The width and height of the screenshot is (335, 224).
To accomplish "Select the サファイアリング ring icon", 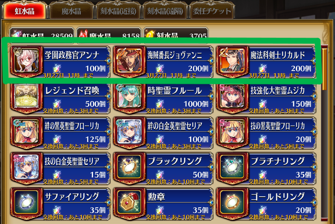I will coord(26,202).
